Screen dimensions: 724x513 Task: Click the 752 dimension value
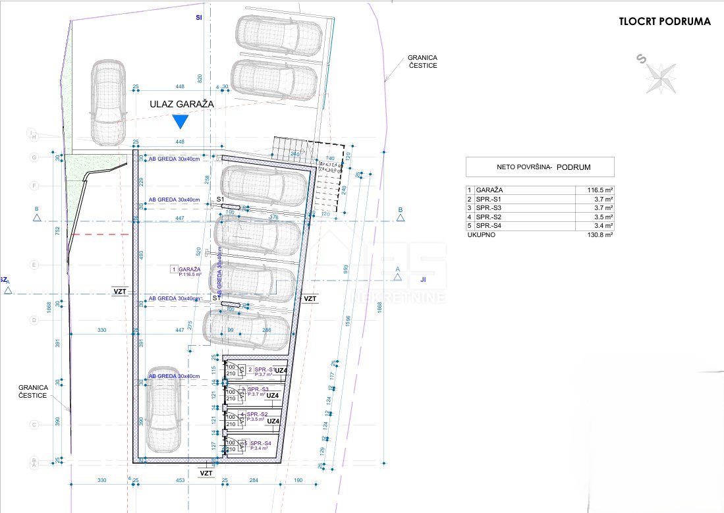57,231
